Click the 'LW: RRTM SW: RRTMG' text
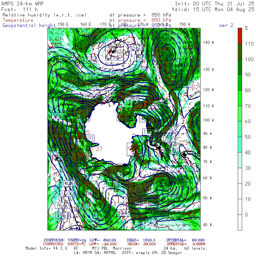This screenshot has width=256, height=256. (94, 253)
